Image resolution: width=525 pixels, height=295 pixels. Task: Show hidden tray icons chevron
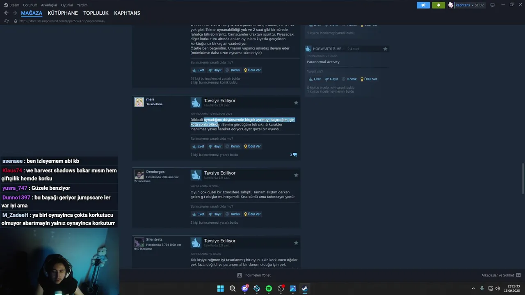[473, 288]
